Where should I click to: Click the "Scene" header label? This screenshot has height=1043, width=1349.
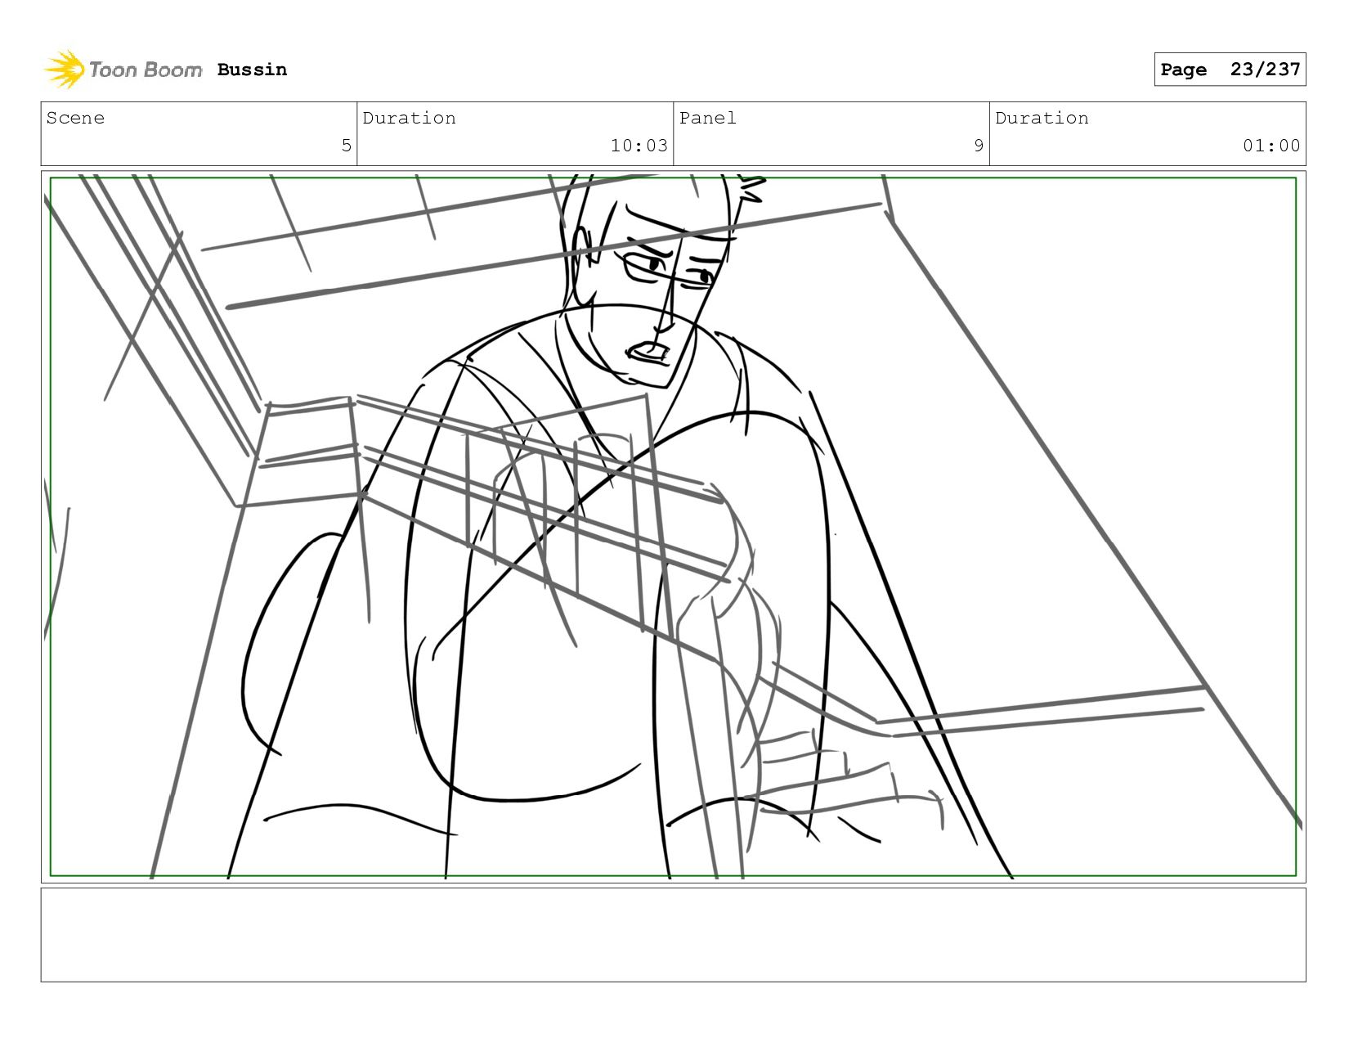[x=75, y=118]
